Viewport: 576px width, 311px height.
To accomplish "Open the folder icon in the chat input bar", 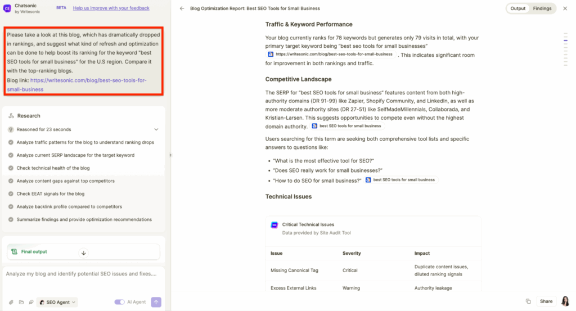I will (21, 302).
